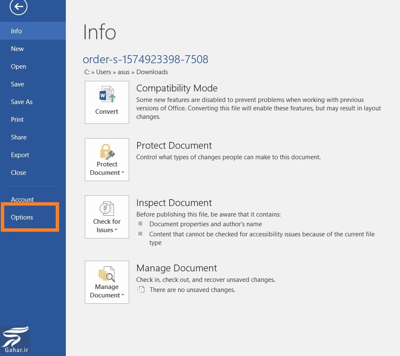
Task: Open the Export page
Action: pyautogui.click(x=33, y=155)
